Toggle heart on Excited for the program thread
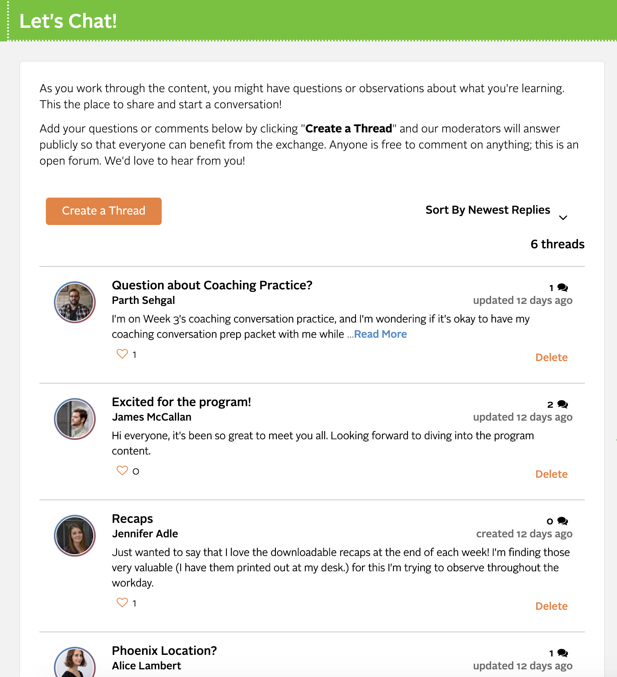This screenshot has width=617, height=677. (x=122, y=471)
